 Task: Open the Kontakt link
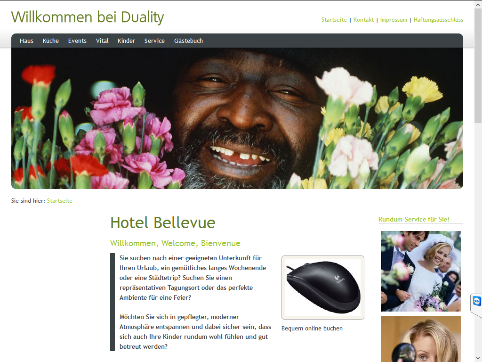[x=363, y=20]
